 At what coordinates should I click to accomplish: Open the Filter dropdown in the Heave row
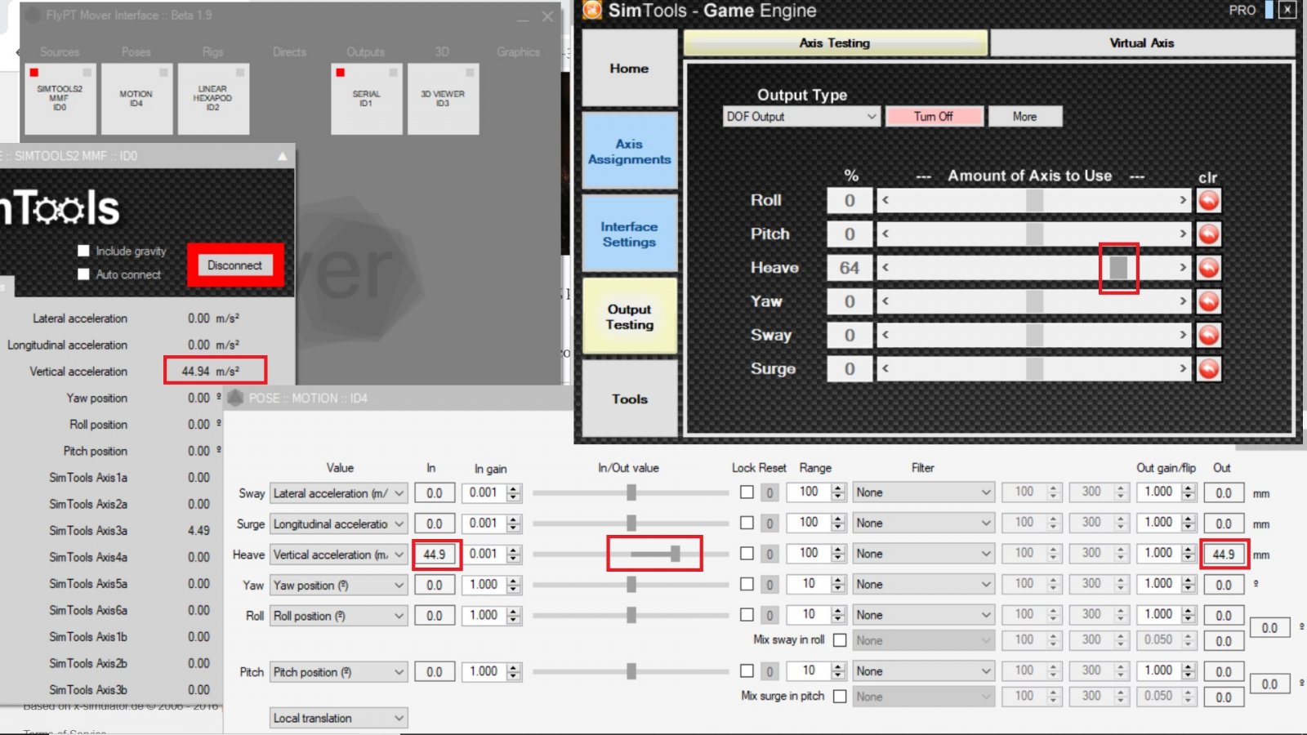click(x=923, y=554)
